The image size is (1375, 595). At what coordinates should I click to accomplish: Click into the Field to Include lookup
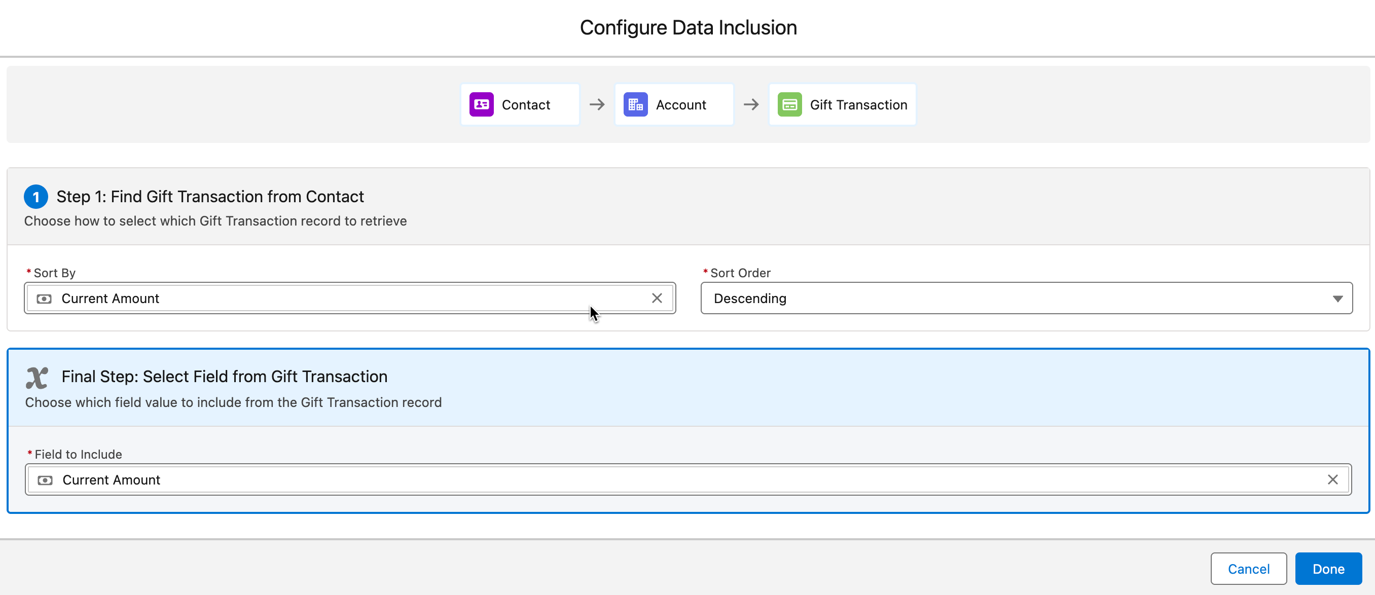coord(640,480)
